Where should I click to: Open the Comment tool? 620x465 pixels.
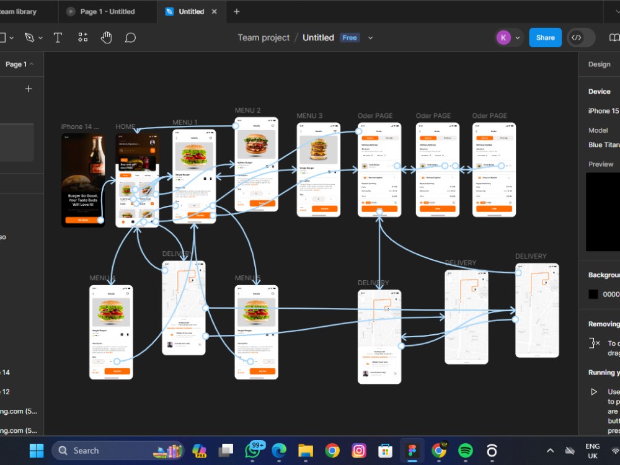click(x=130, y=38)
